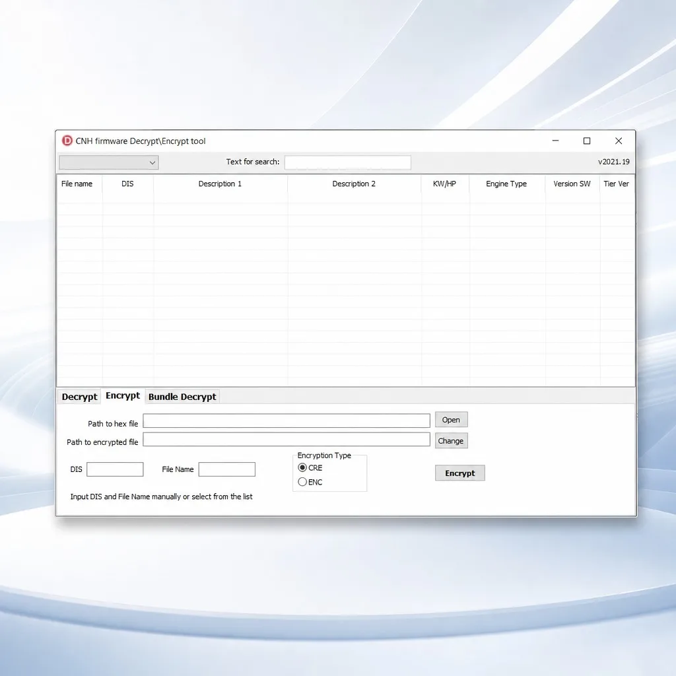Click into the Path to encrypted file field
Image resolution: width=676 pixels, height=676 pixels.
(x=287, y=439)
